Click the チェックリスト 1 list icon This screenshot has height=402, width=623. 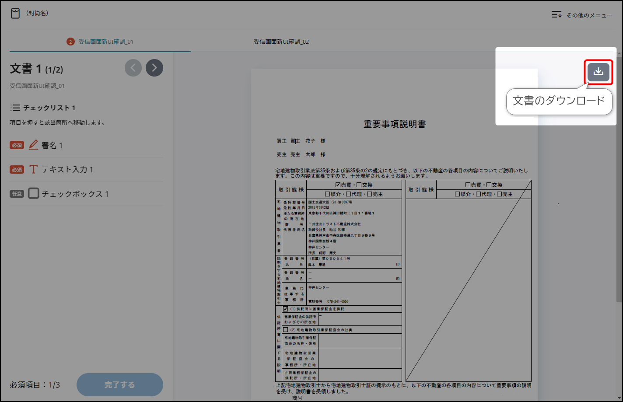15,108
